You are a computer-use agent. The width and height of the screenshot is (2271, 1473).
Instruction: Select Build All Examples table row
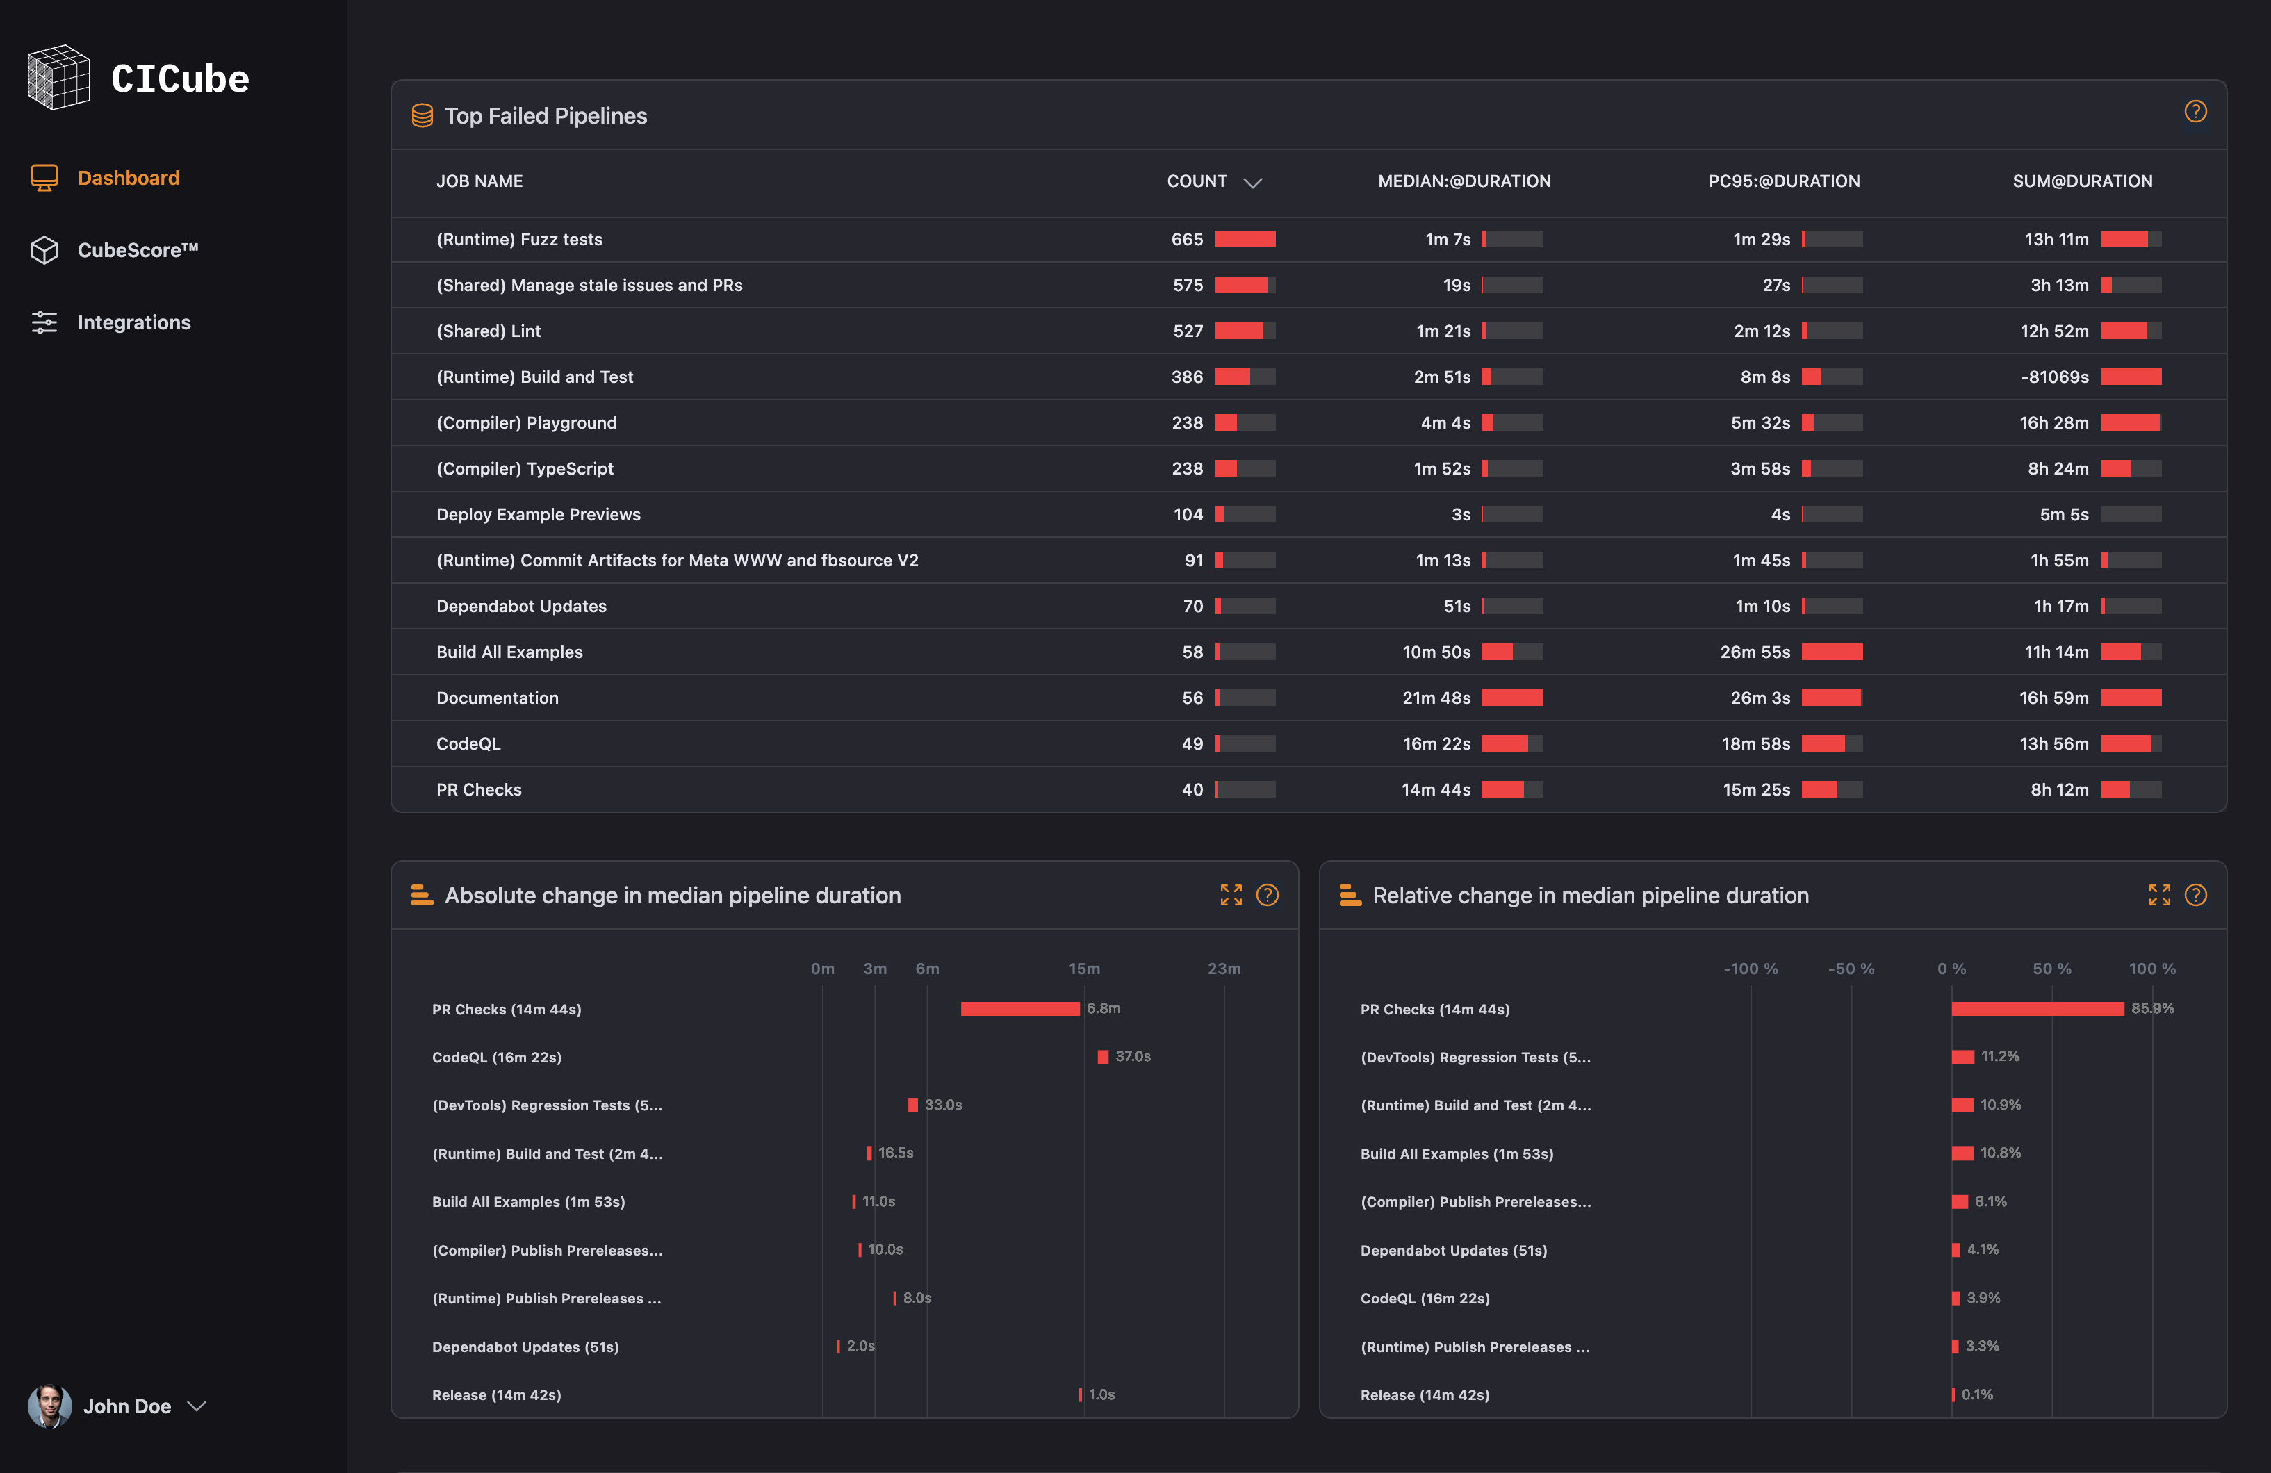click(1309, 652)
